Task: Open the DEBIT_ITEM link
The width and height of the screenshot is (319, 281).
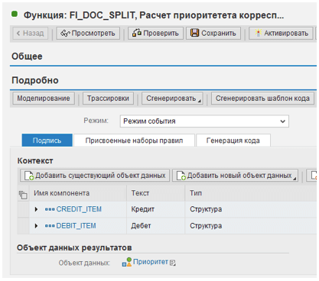Action: (76, 226)
